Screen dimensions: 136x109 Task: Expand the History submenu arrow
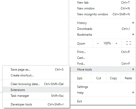coord(133,23)
